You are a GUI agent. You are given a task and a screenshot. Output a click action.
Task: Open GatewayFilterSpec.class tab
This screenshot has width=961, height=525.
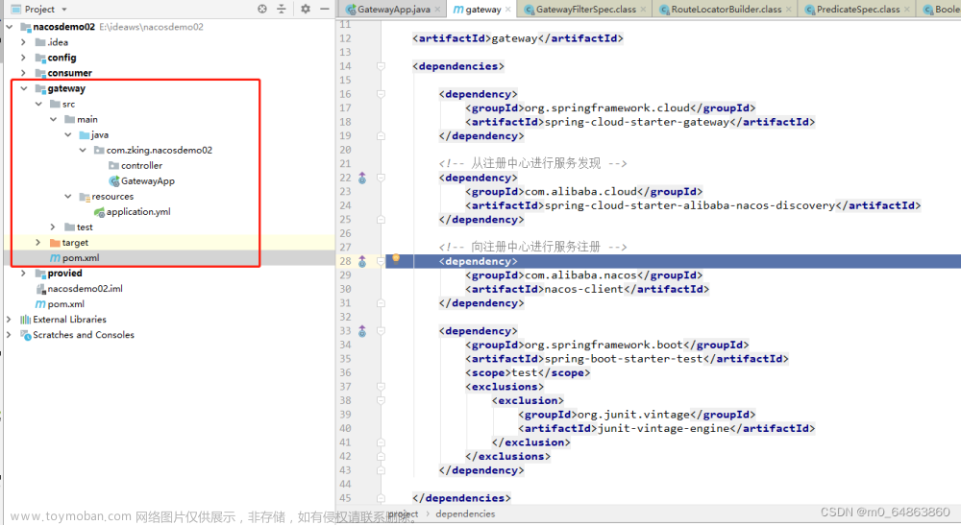point(586,10)
